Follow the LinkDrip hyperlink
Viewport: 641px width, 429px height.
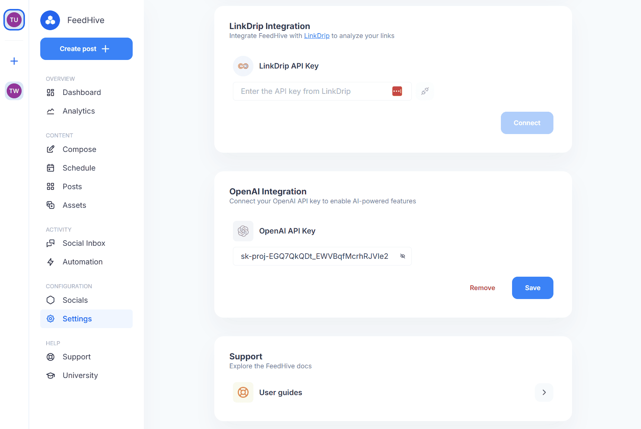tap(317, 36)
